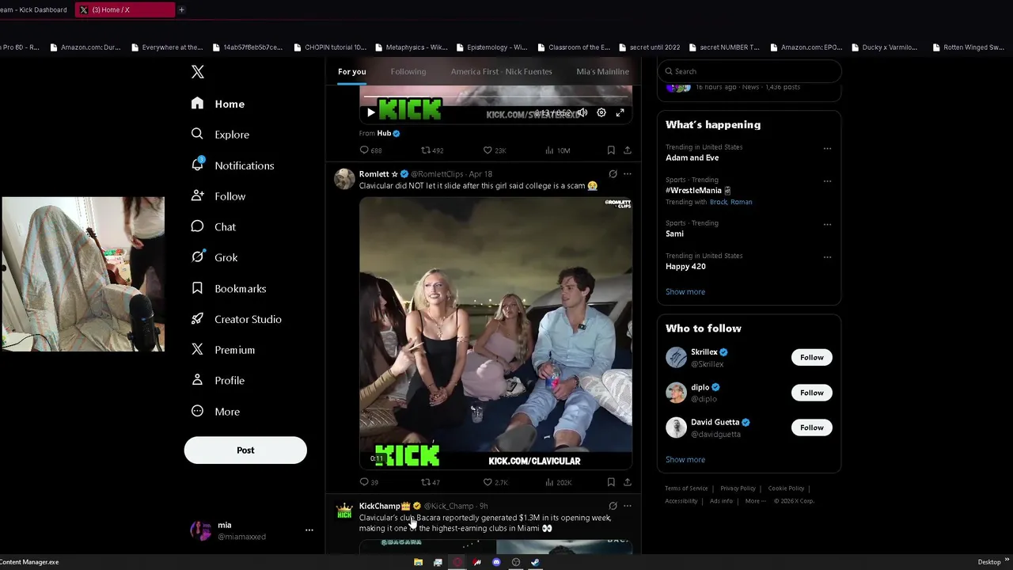1013x570 pixels.
Task: Open the Terms of Service link
Action: [686, 488]
